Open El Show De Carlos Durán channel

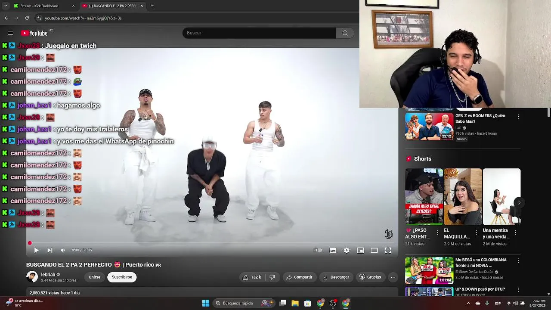coord(475,272)
